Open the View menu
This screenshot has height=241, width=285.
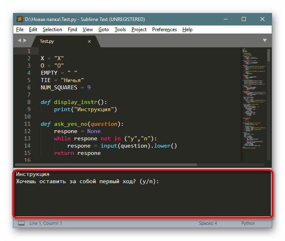pos(88,30)
